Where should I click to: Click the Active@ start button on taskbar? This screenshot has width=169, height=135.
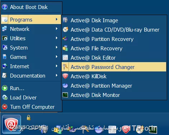pyautogui.click(x=11, y=124)
